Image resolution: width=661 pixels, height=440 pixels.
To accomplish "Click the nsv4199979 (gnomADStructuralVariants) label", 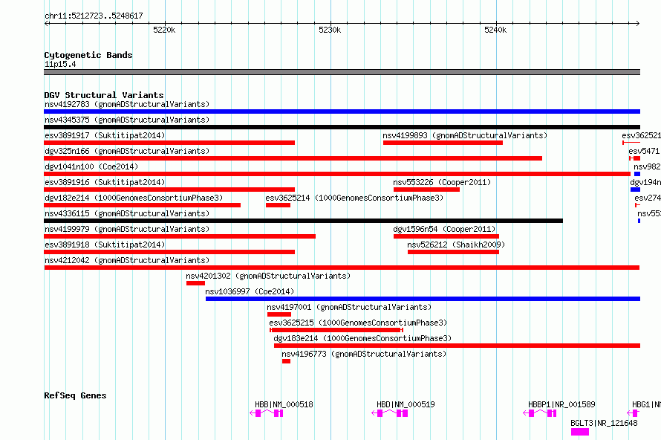I will click(x=127, y=229).
